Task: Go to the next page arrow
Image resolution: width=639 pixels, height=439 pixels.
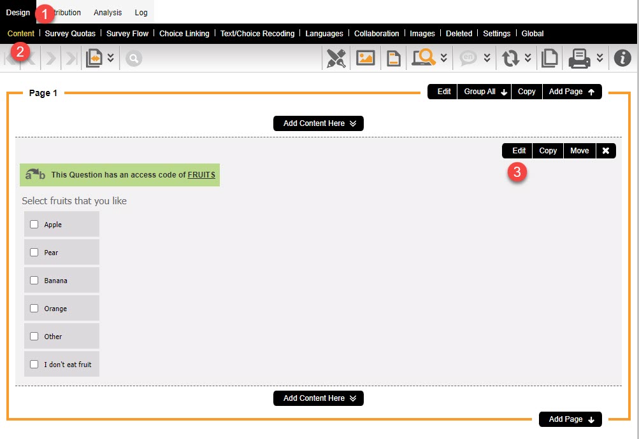Action: (51, 58)
